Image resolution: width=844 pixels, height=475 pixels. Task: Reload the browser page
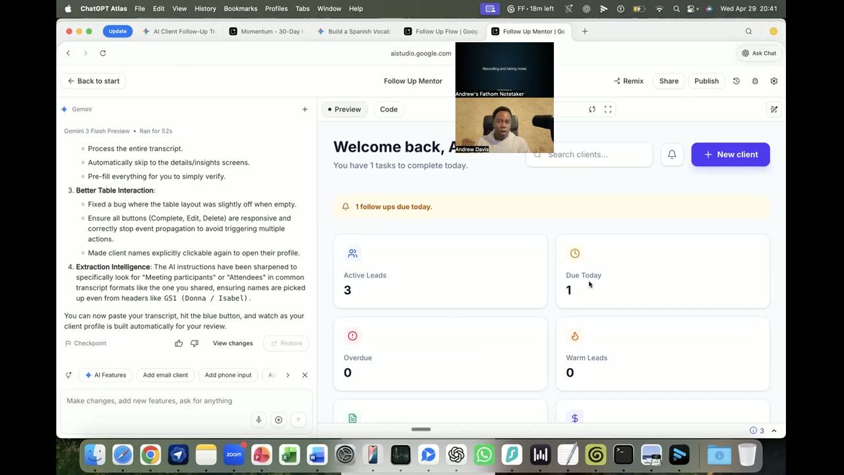tap(103, 53)
